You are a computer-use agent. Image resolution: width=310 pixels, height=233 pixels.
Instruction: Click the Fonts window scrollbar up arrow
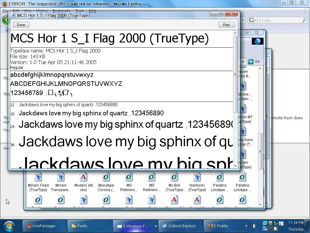pos(260,68)
